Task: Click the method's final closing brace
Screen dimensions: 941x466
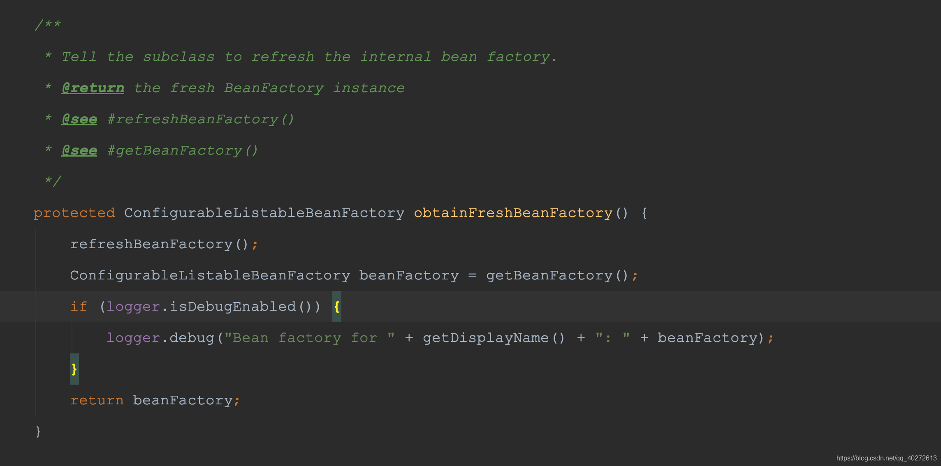Action: point(38,431)
